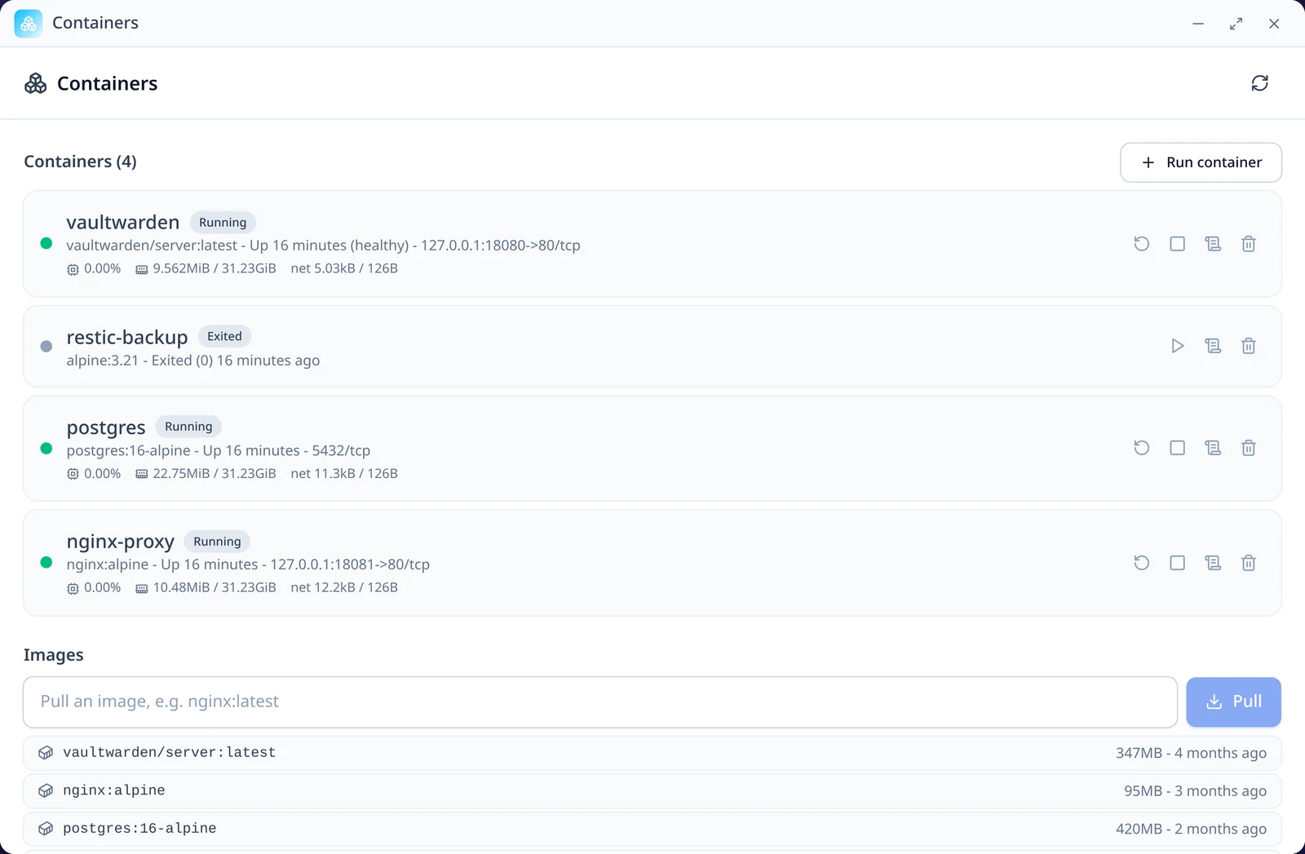Click the nginx:alpine port 18081 description line
The width and height of the screenshot is (1305, 854).
pyautogui.click(x=248, y=564)
